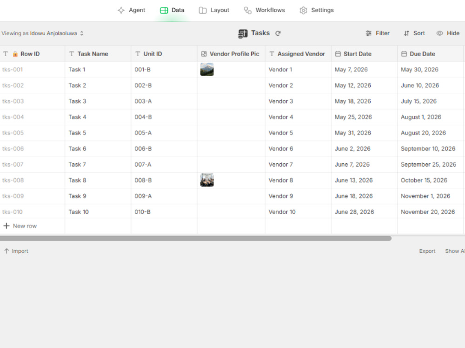Viewport: 465px width, 348px height.
Task: Open the Filter options
Action: [378, 33]
